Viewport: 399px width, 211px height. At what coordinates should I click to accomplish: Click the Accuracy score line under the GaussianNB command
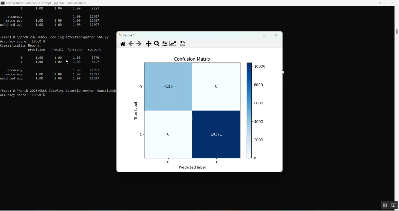pos(23,95)
